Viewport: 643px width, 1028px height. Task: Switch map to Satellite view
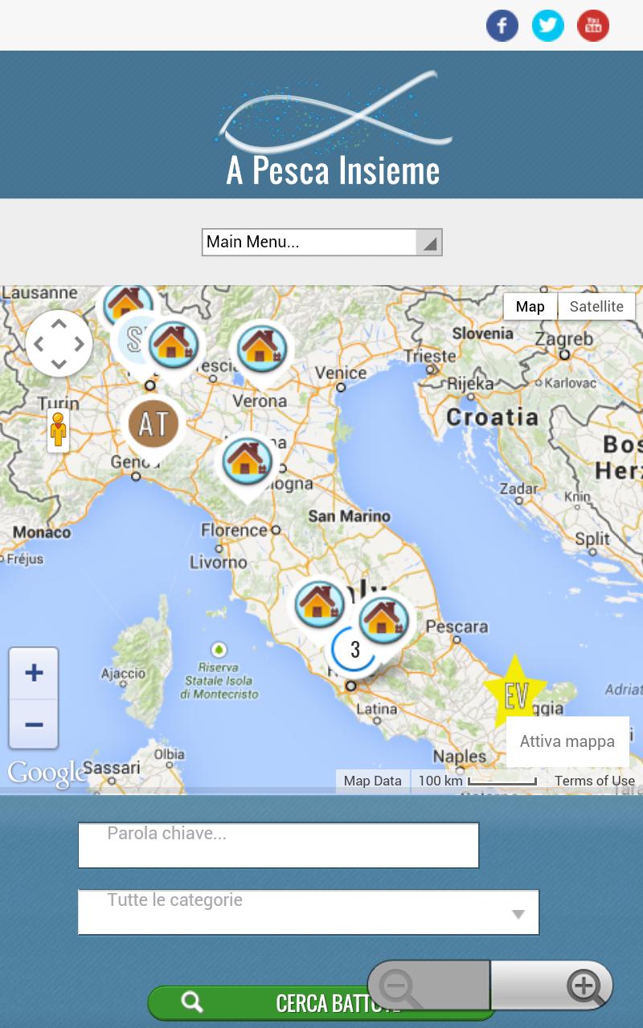(596, 307)
